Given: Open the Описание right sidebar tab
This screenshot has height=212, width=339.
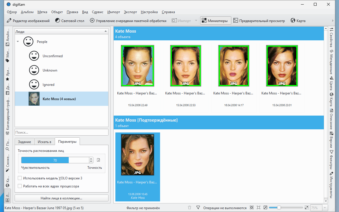Looking at the screenshot, I should [x=331, y=119].
